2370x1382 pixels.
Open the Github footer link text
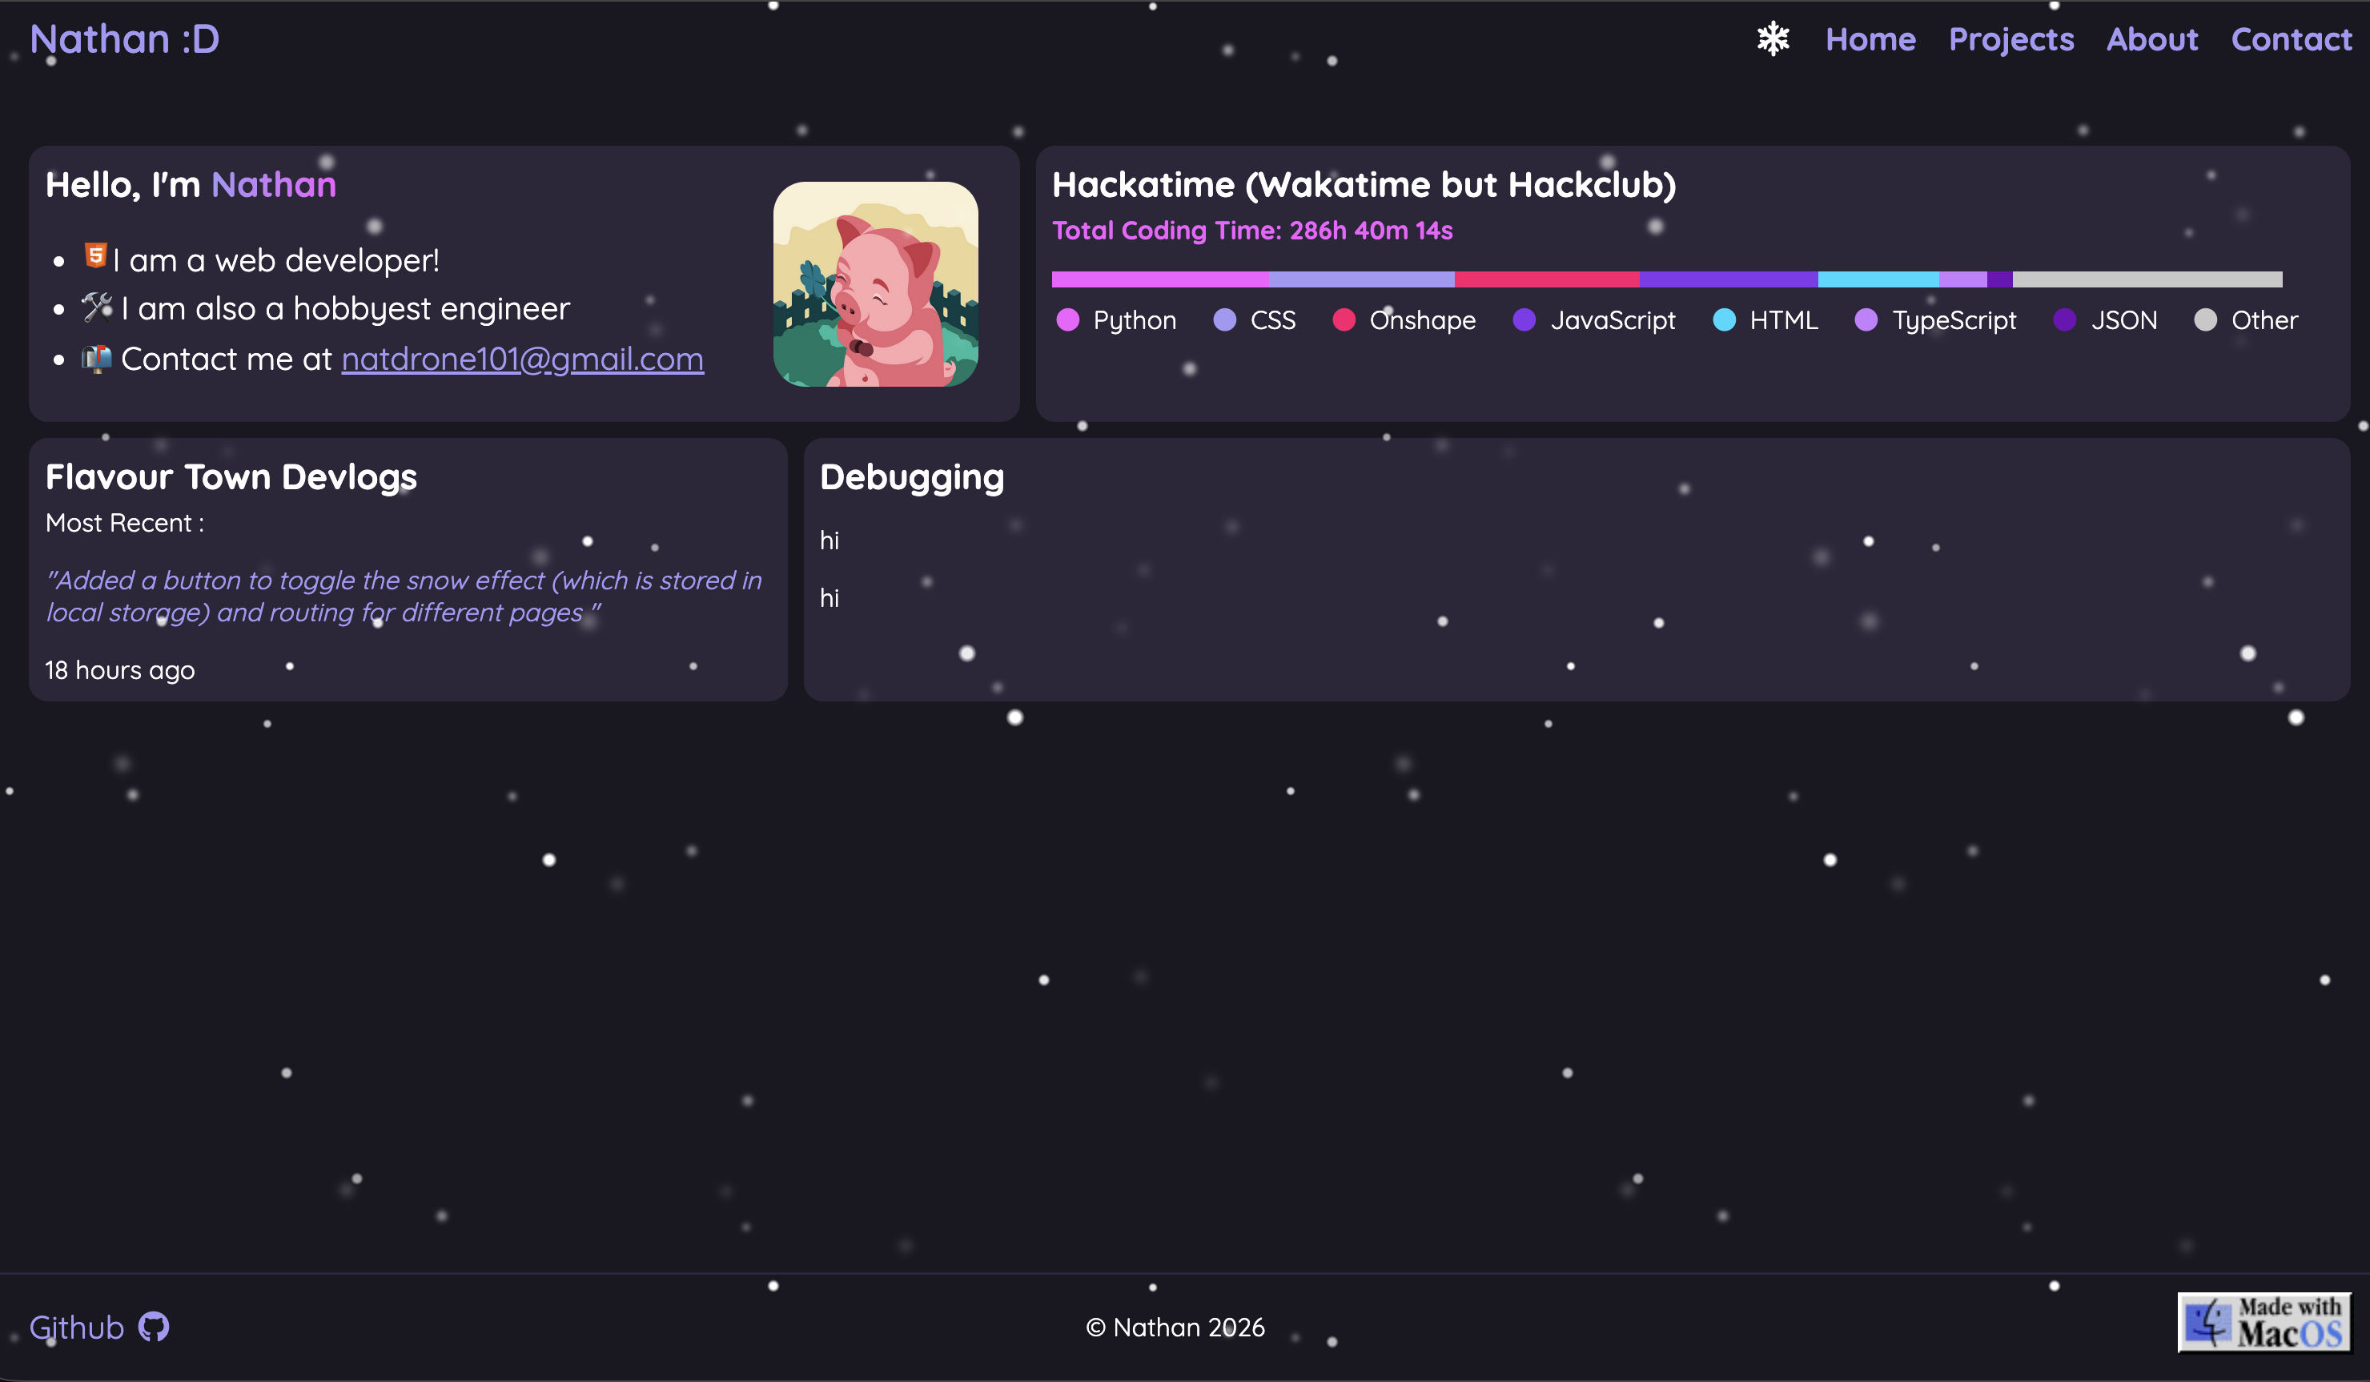pos(76,1328)
